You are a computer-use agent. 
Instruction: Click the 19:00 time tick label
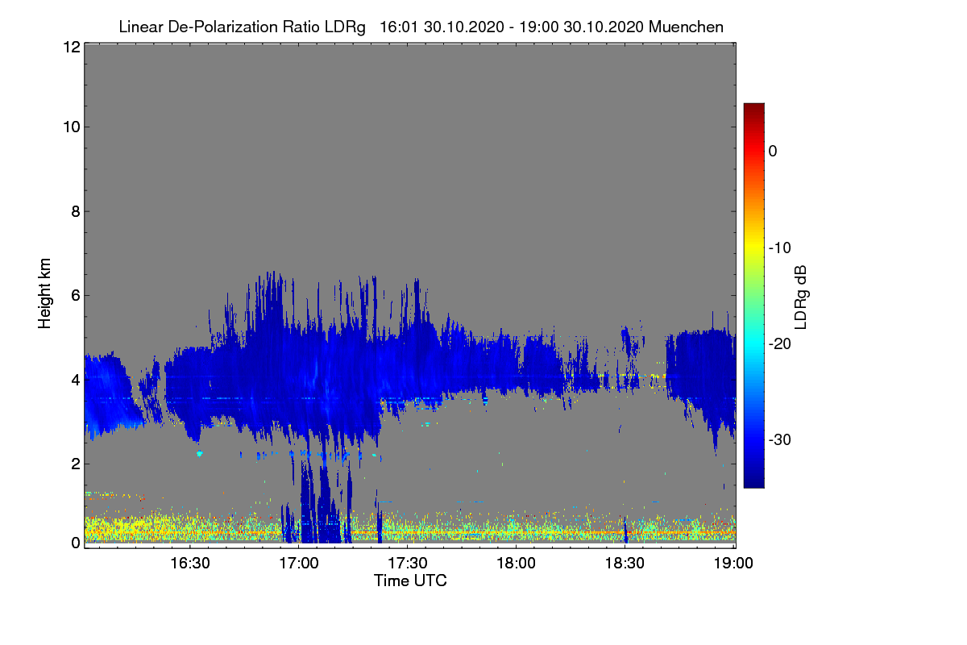click(734, 563)
